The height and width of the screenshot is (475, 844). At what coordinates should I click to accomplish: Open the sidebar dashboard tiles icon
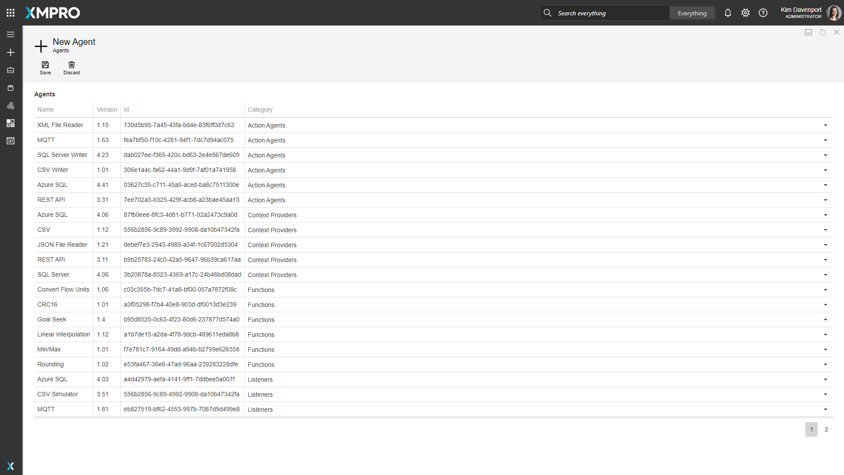(11, 123)
